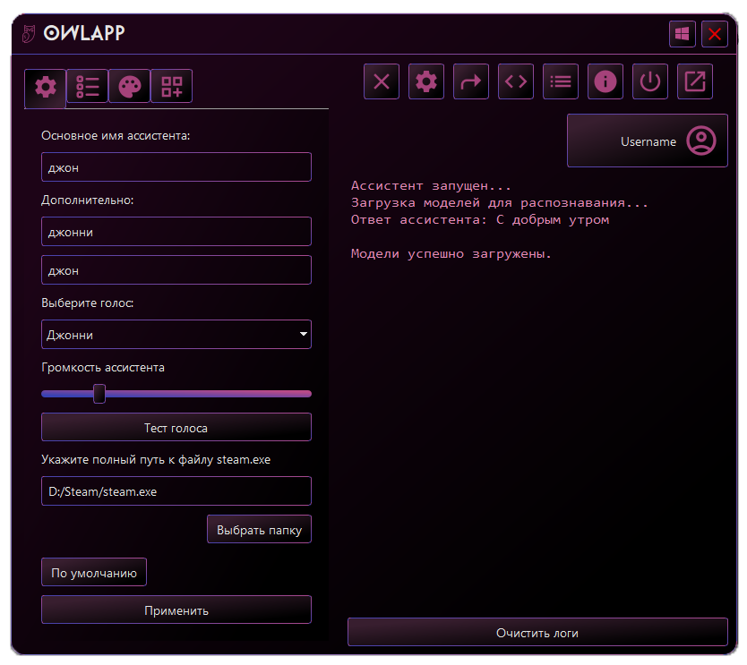
Task: Click the X icon in the top toolbar
Action: pos(382,82)
